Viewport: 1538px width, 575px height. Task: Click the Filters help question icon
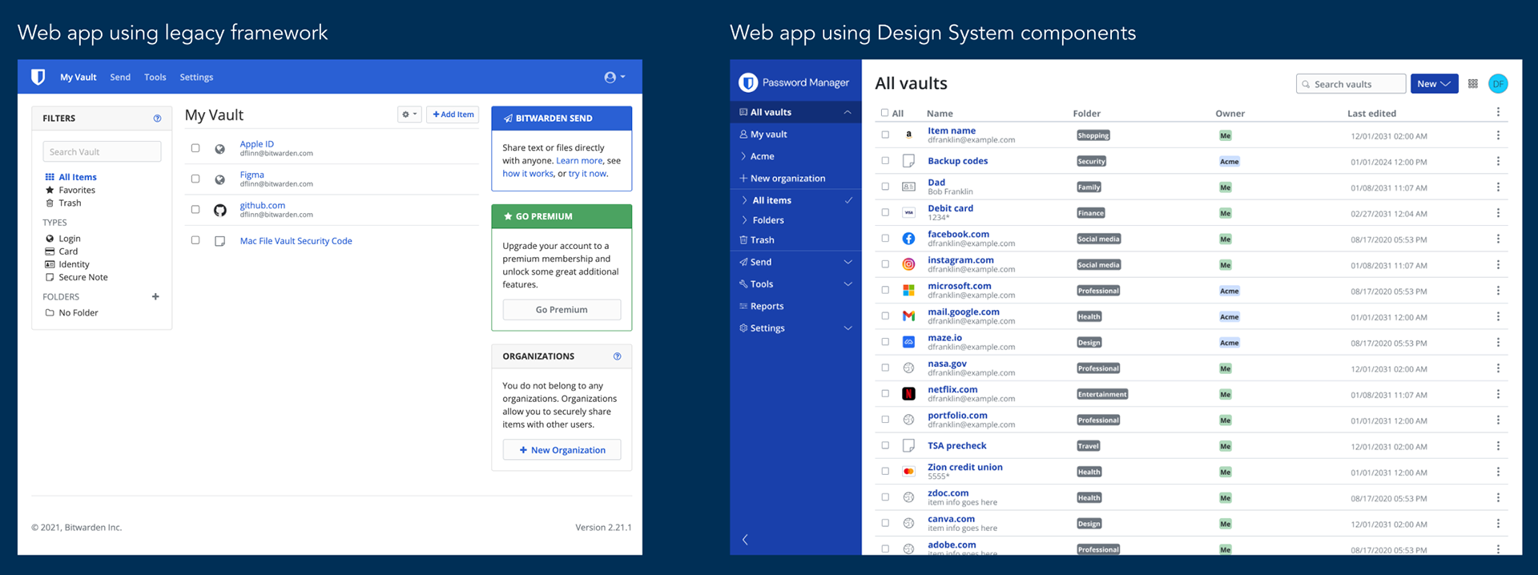[x=157, y=118]
